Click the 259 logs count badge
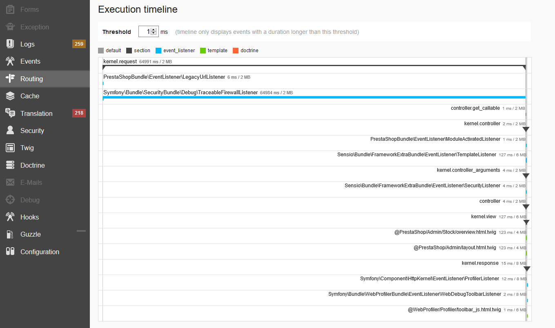555x328 pixels. (x=79, y=44)
